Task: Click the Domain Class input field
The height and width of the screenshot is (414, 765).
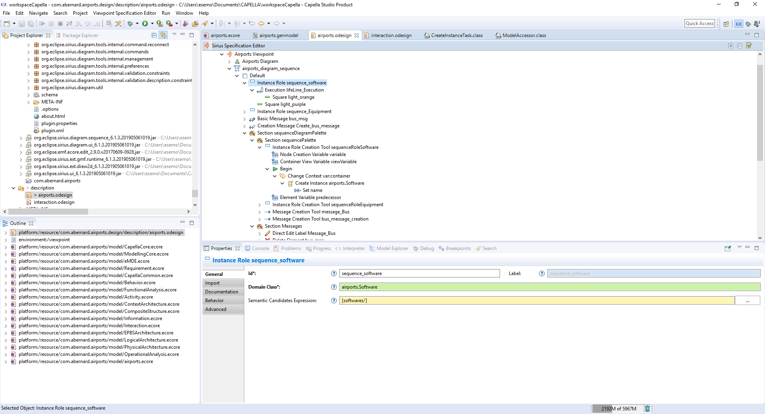Action: [550, 287]
